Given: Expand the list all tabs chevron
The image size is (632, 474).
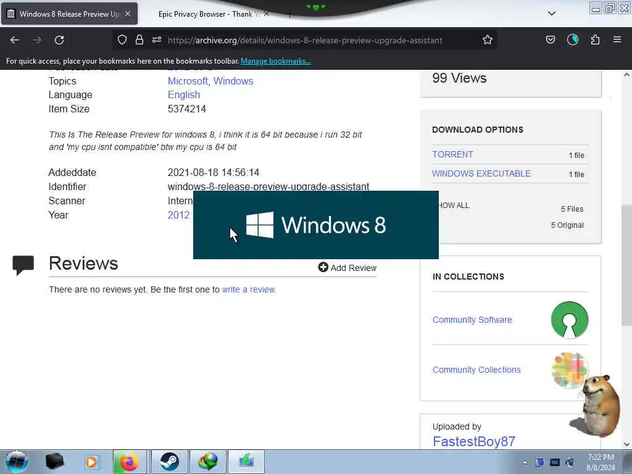Looking at the screenshot, I should (552, 14).
